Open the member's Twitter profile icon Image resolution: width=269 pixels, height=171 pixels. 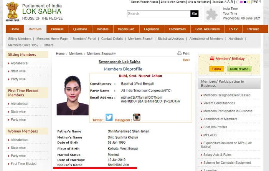[x=109, y=117]
